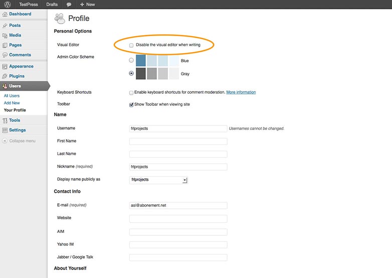Click the Collapse menu arrow icon
The width and height of the screenshot is (392, 278).
coord(5,141)
